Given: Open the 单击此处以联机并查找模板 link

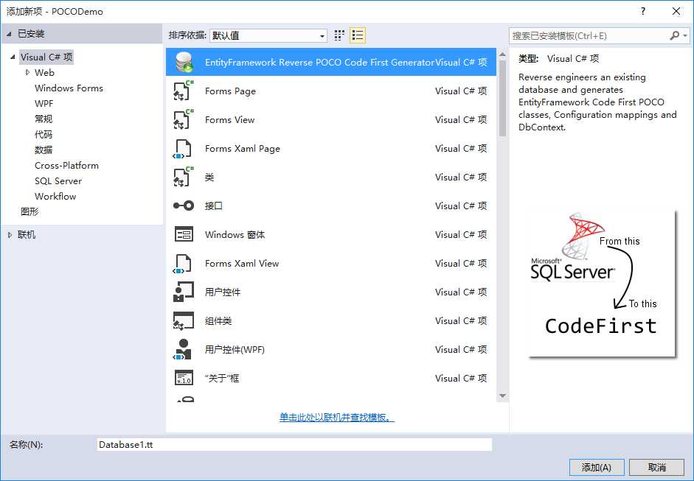Looking at the screenshot, I should (337, 418).
